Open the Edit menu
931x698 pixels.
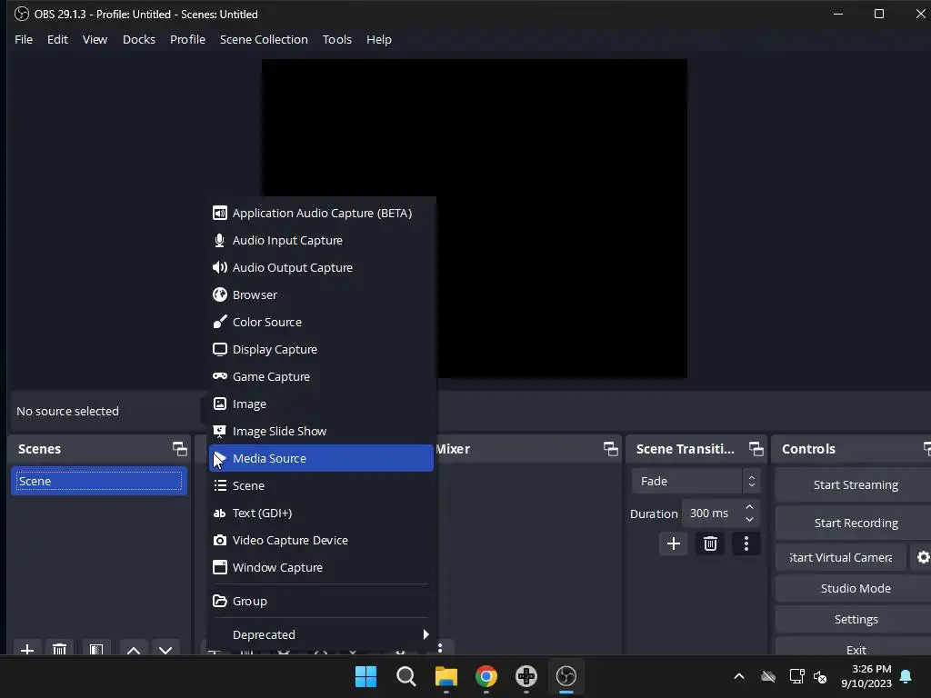pyautogui.click(x=57, y=40)
